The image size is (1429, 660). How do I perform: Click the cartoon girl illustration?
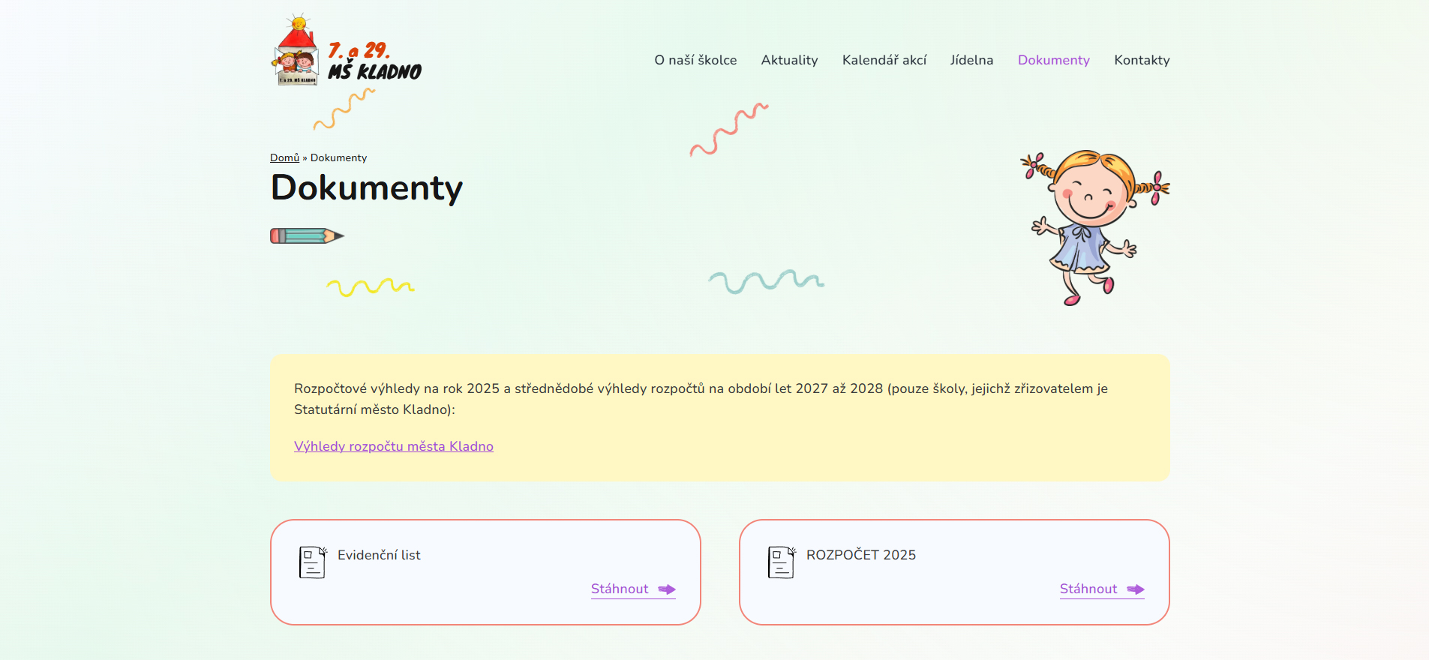click(x=1094, y=226)
